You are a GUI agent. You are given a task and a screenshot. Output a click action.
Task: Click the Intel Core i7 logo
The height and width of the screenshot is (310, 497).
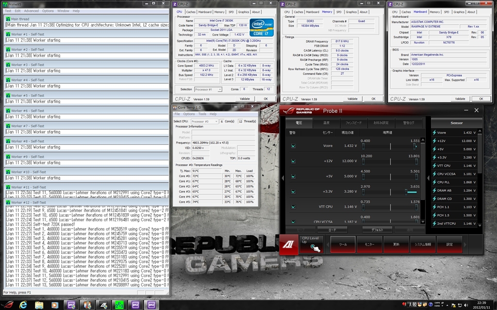pyautogui.click(x=261, y=27)
